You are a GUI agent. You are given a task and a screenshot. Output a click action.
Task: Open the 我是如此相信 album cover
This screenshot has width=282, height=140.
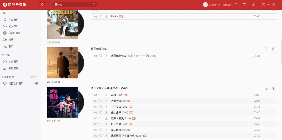pyautogui.click(x=63, y=63)
